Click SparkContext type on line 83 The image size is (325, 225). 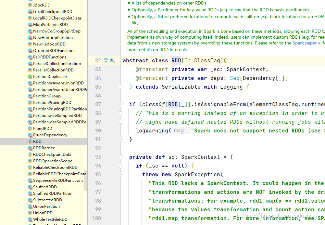246,69
